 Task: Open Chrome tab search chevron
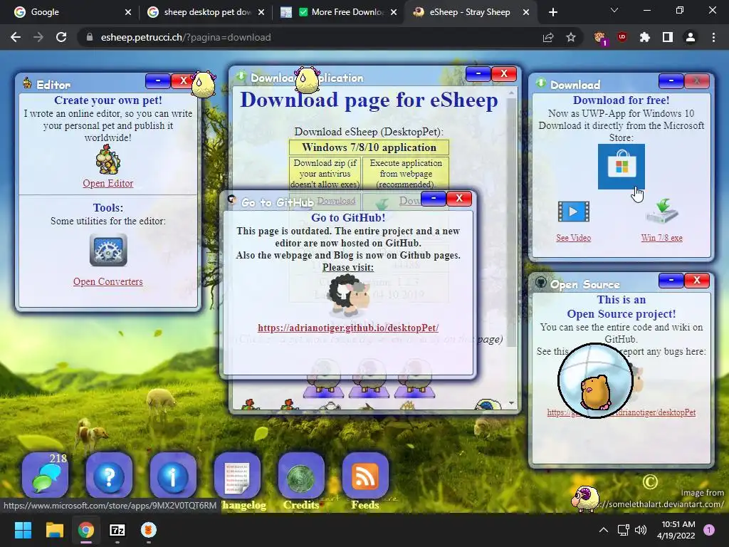click(614, 10)
